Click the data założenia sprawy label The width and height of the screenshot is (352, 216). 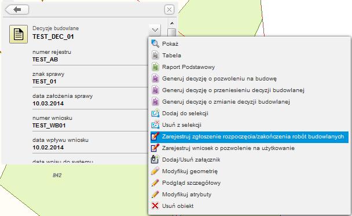coord(63,96)
